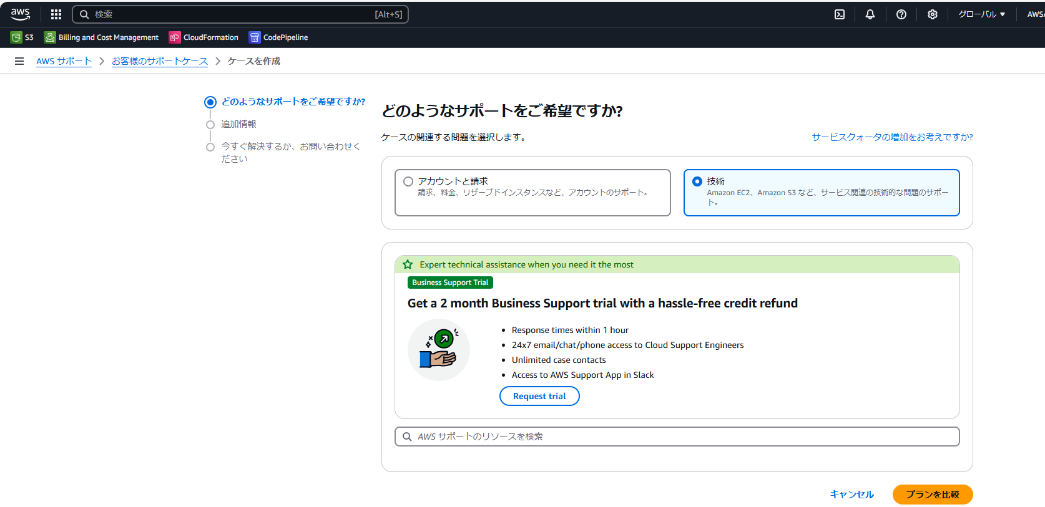Click the 'Expert technical assistance' banner text

pos(526,264)
